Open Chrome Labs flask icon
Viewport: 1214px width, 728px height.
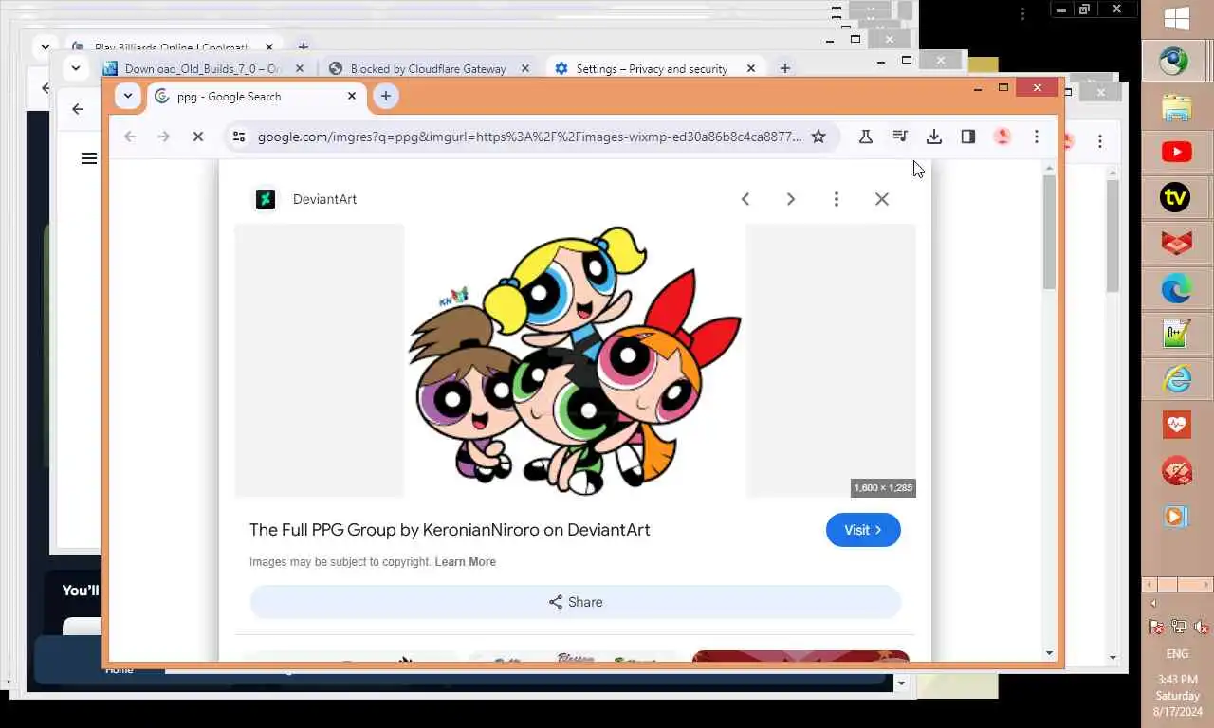tap(865, 136)
